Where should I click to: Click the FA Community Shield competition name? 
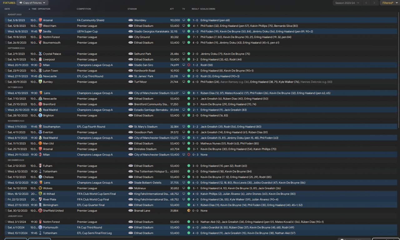tap(91, 20)
